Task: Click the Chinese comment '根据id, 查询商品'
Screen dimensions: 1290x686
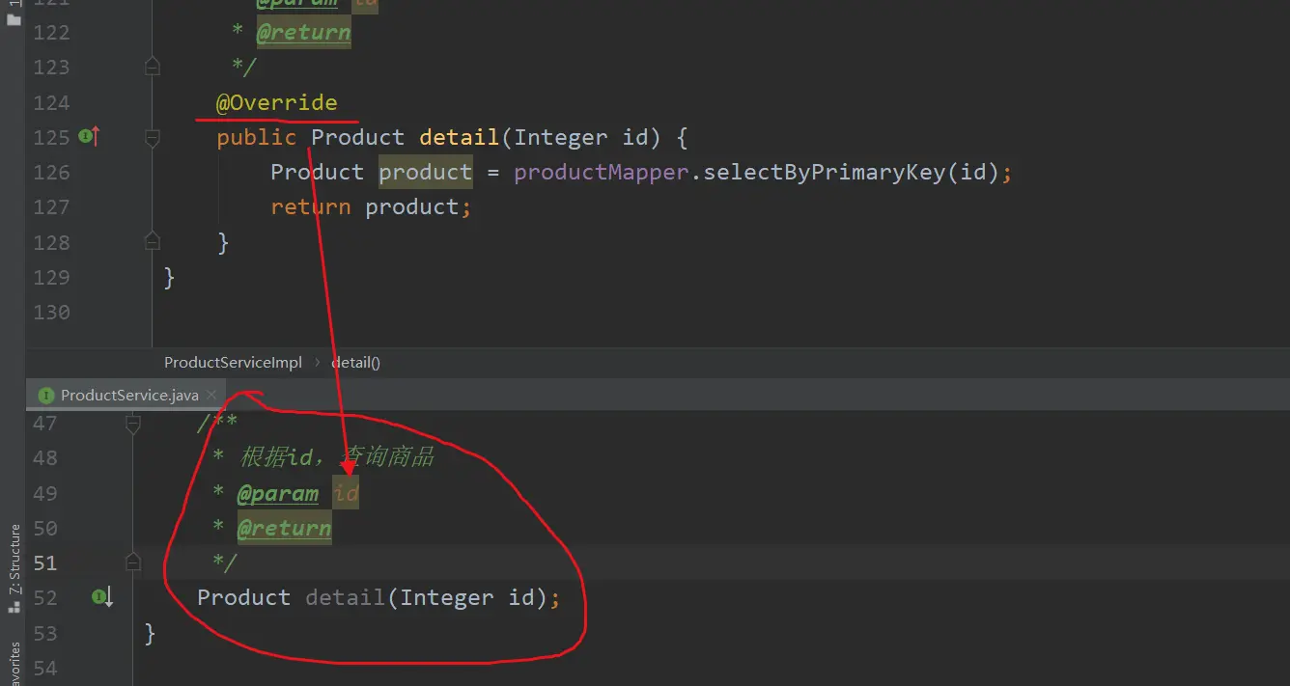Action: [x=337, y=458]
